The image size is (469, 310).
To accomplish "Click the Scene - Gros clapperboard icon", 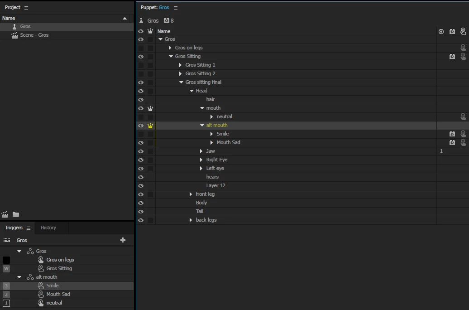I will (14, 35).
